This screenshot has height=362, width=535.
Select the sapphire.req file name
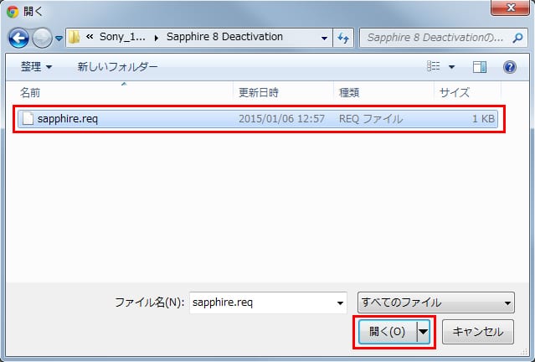click(x=68, y=119)
